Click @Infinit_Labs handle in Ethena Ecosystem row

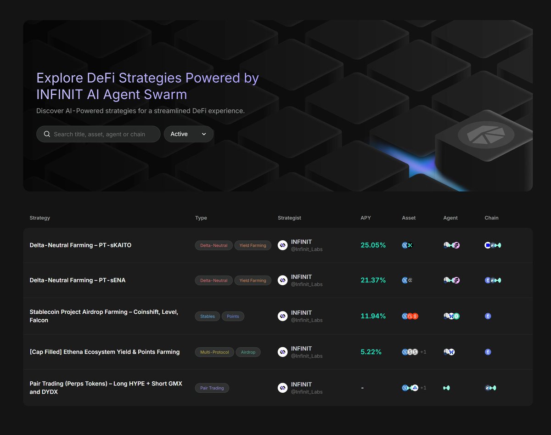click(x=307, y=356)
